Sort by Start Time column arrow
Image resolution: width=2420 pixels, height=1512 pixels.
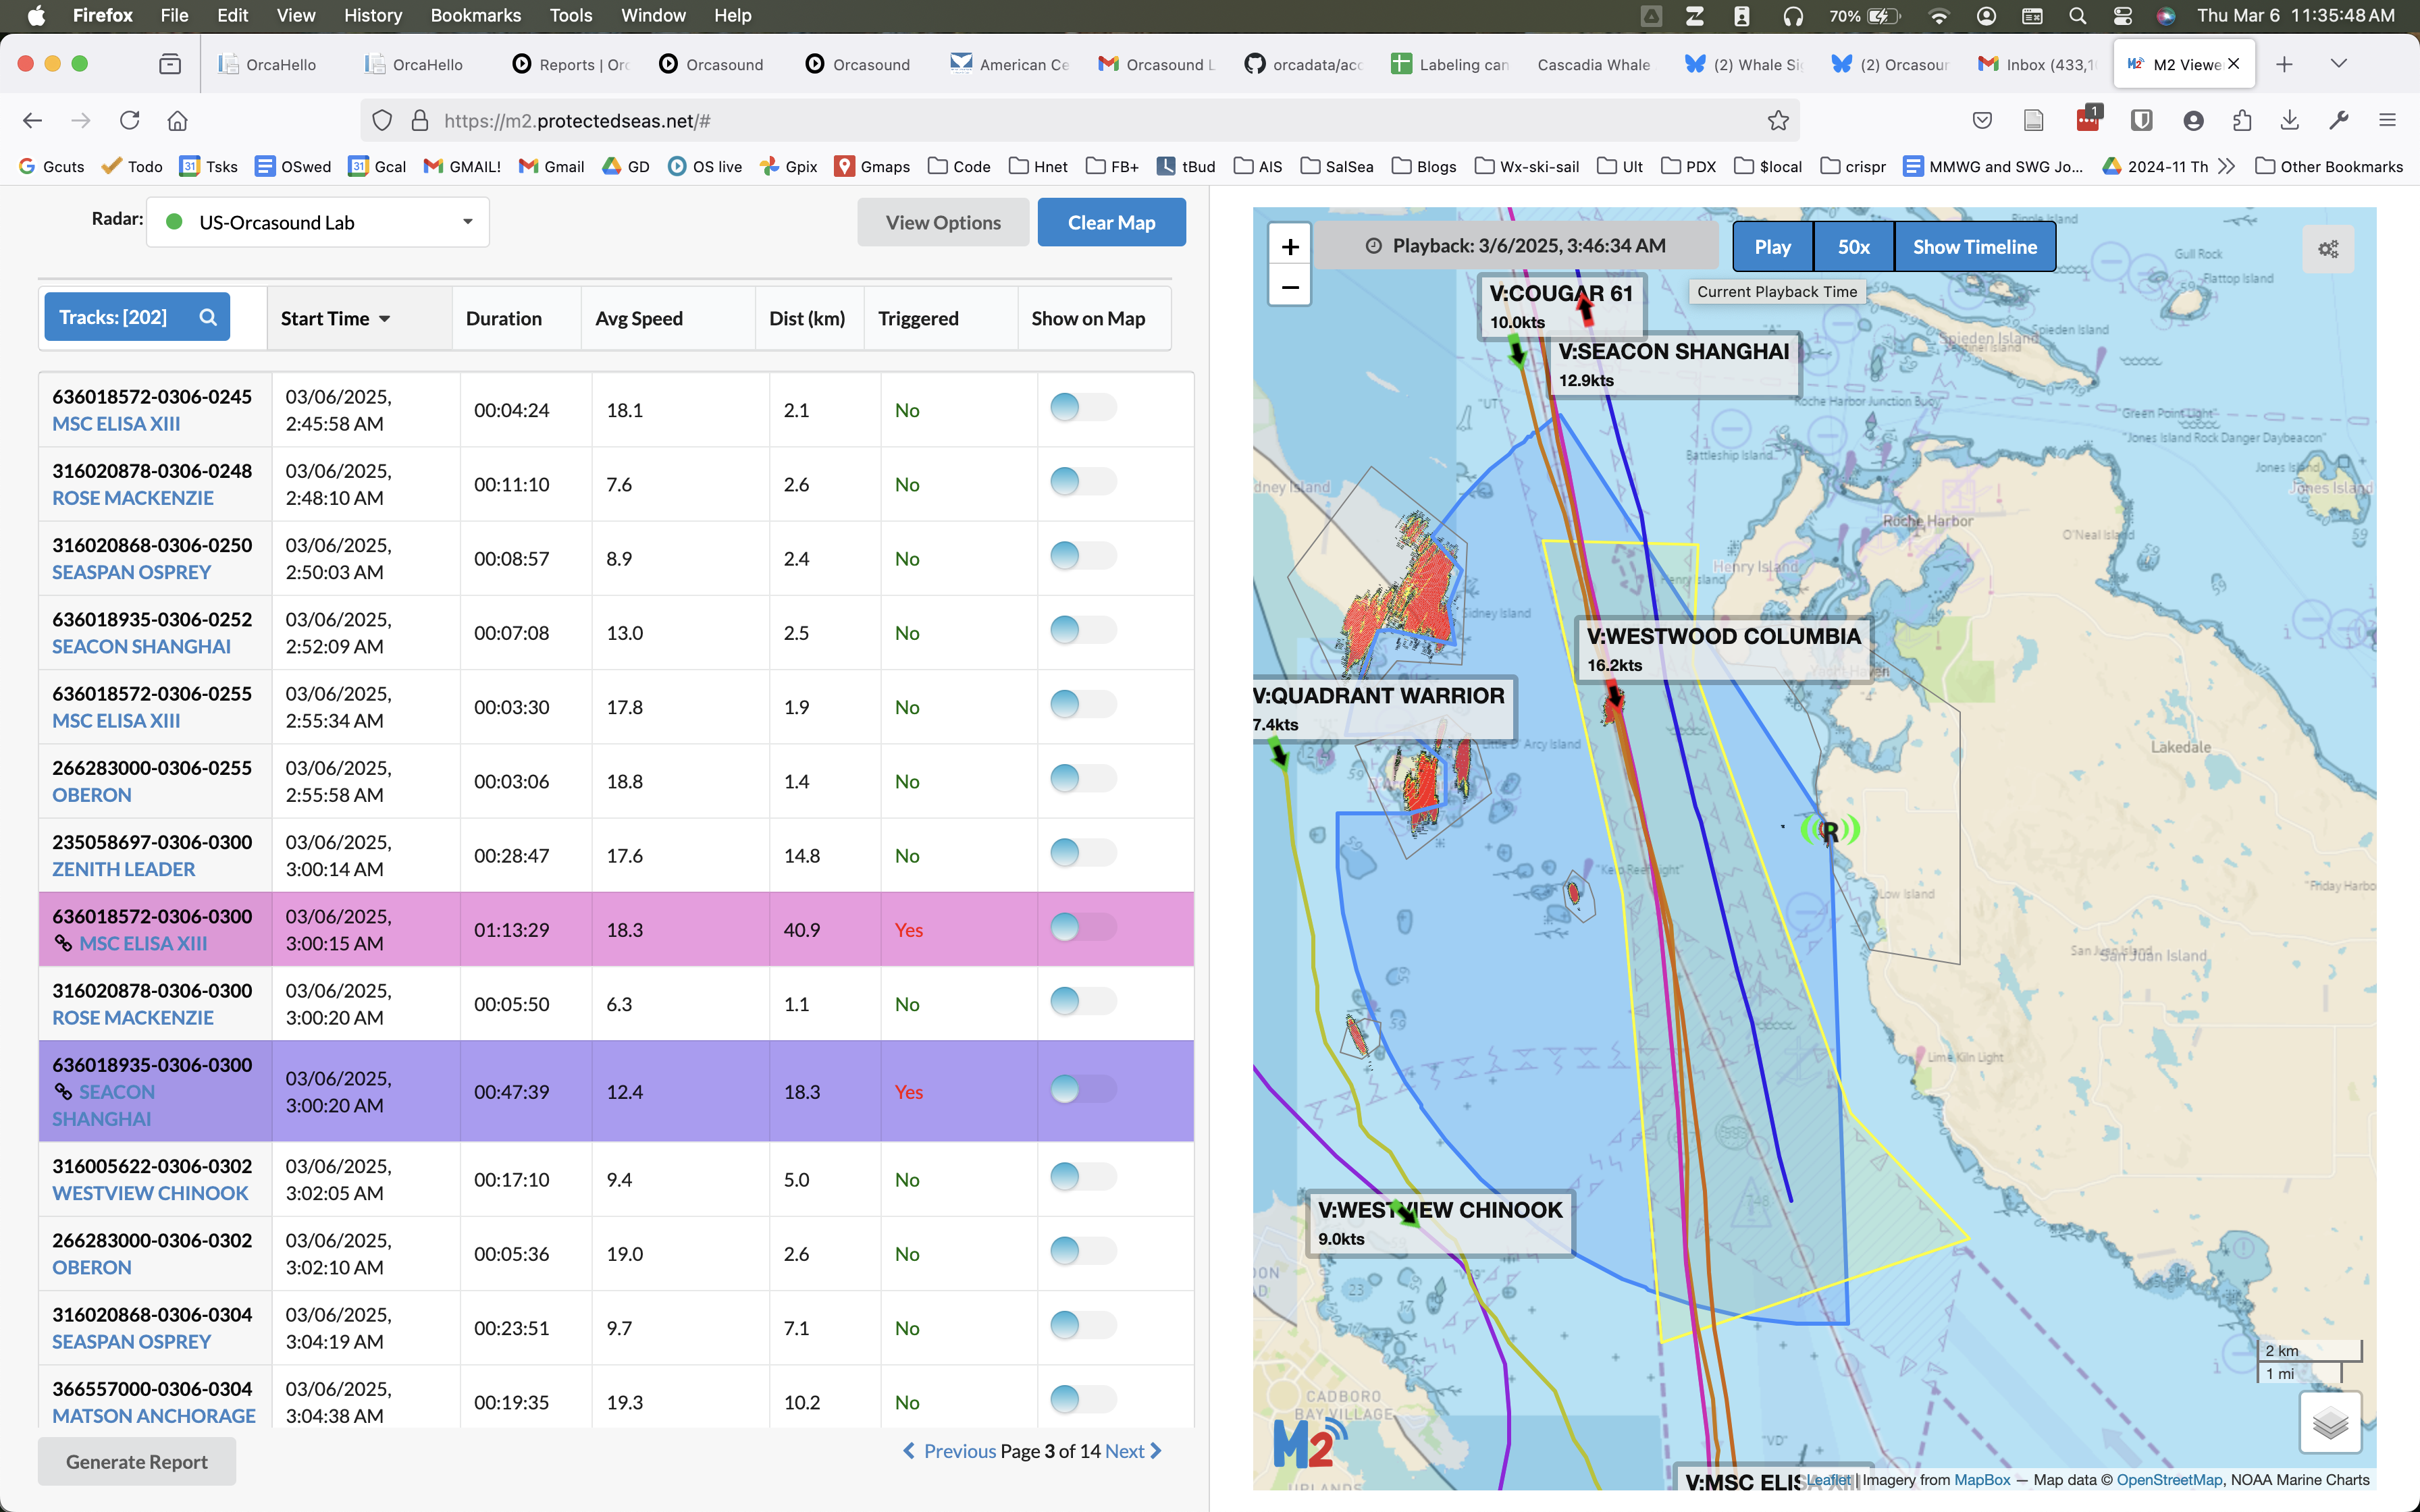coord(385,319)
